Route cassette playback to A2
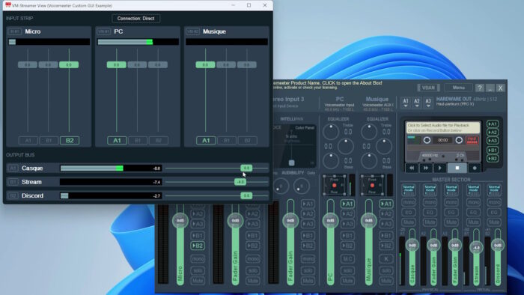 pyautogui.click(x=493, y=133)
